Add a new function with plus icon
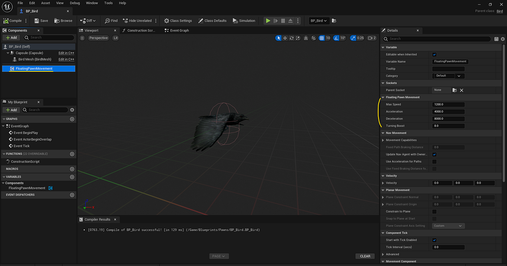This screenshot has width=507, height=266. tap(72, 154)
